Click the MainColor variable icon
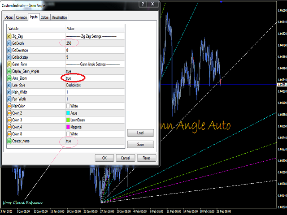Viewport: 287px width, 215px height. 9,106
